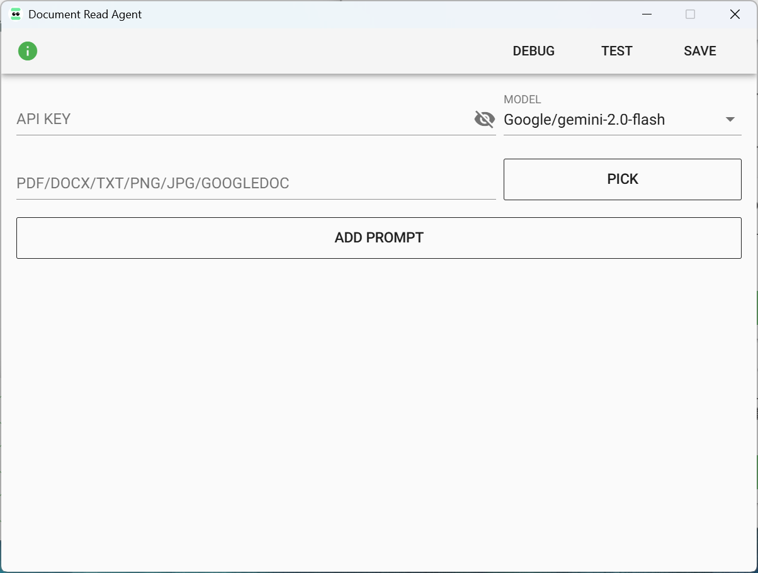This screenshot has height=573, width=758.
Task: Click the ADD PROMPT button
Action: [378, 238]
